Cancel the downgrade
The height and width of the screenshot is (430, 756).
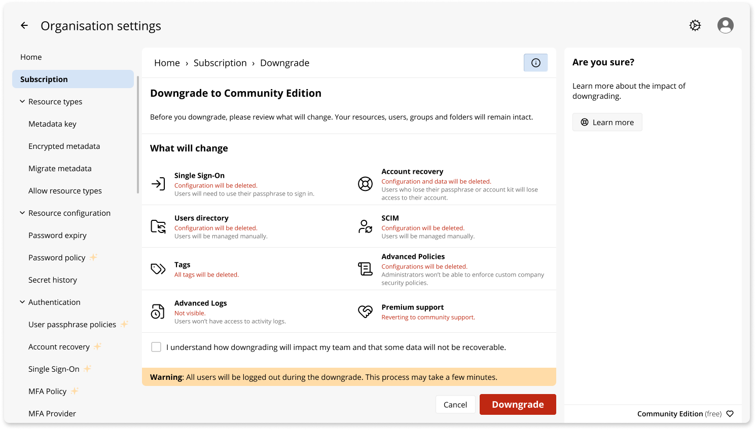click(455, 405)
